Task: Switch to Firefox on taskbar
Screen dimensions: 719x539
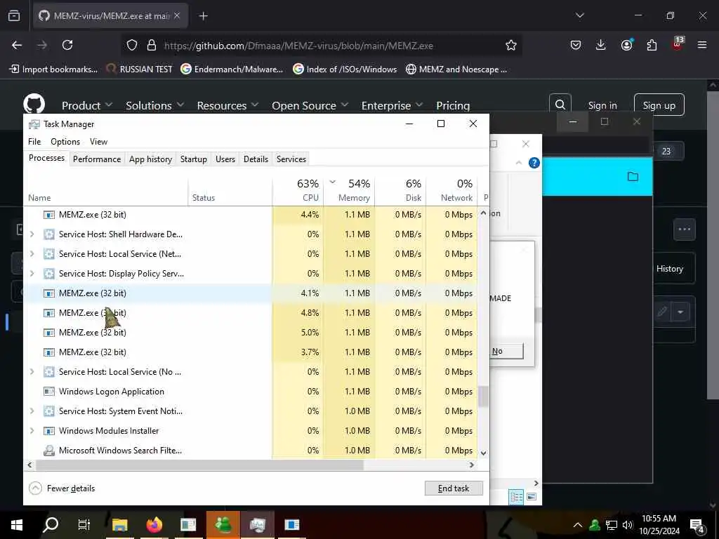Action: coord(154,524)
